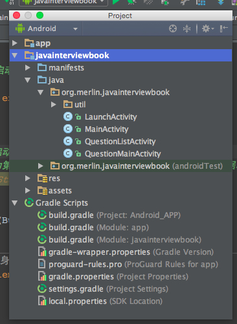Expand the manifests folder
This screenshot has height=324, width=237.
[x=28, y=68]
